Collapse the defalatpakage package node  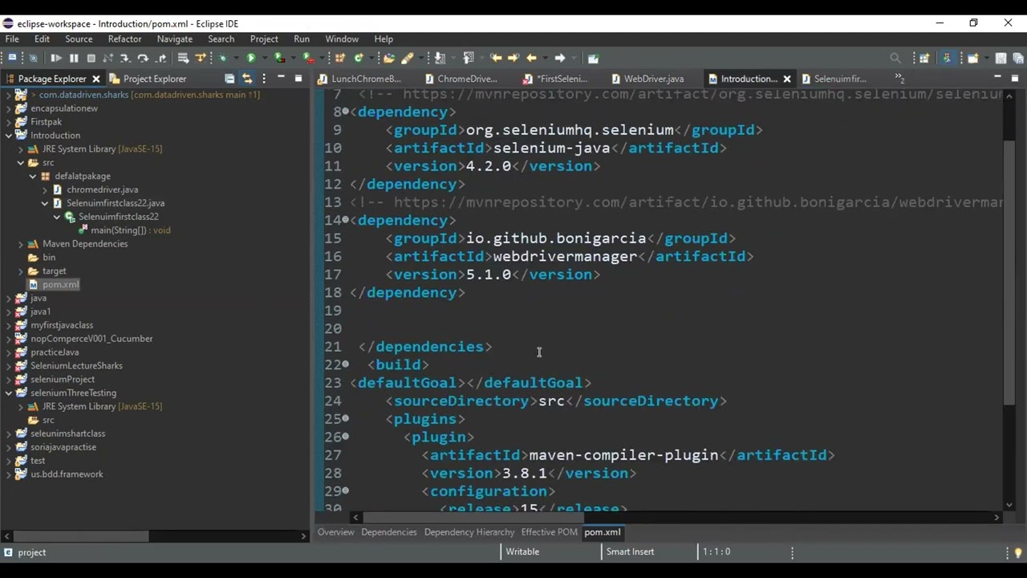coord(33,176)
